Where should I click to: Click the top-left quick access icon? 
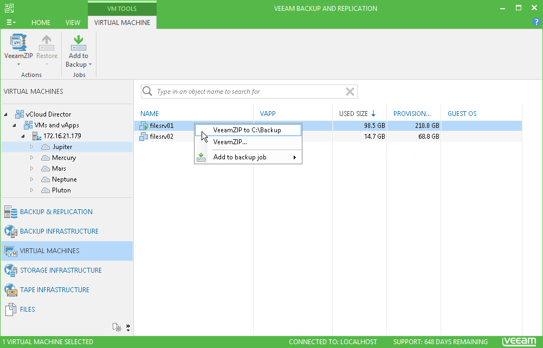coord(9,8)
